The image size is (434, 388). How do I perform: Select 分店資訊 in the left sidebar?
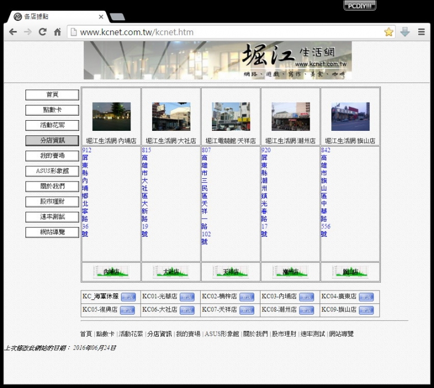(53, 140)
